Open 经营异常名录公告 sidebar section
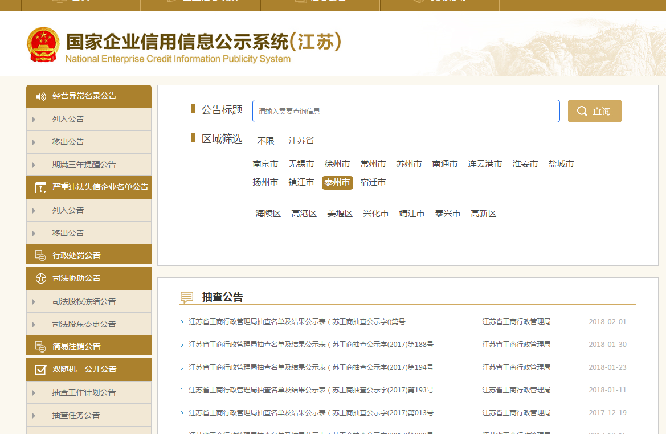The height and width of the screenshot is (434, 666). point(89,96)
